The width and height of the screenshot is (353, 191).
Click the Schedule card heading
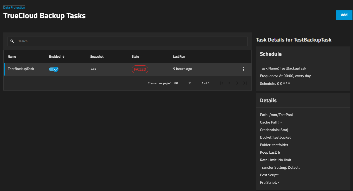[x=271, y=54]
